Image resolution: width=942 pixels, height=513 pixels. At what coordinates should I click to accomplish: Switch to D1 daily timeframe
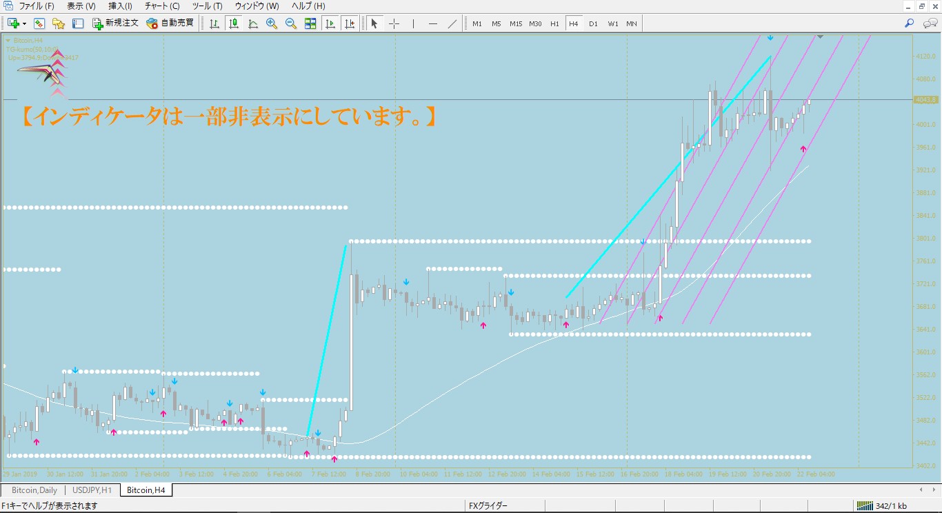(593, 23)
